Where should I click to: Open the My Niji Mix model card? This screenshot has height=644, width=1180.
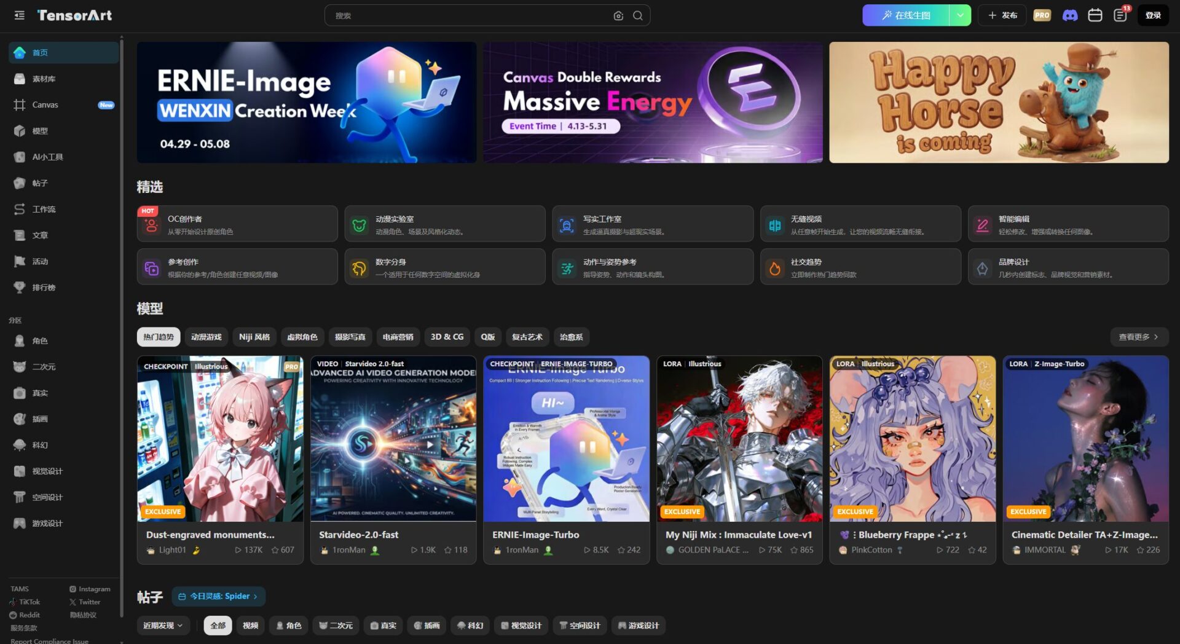click(739, 460)
